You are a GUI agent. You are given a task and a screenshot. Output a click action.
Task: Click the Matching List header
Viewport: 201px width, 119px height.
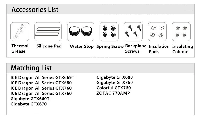tap(31, 68)
